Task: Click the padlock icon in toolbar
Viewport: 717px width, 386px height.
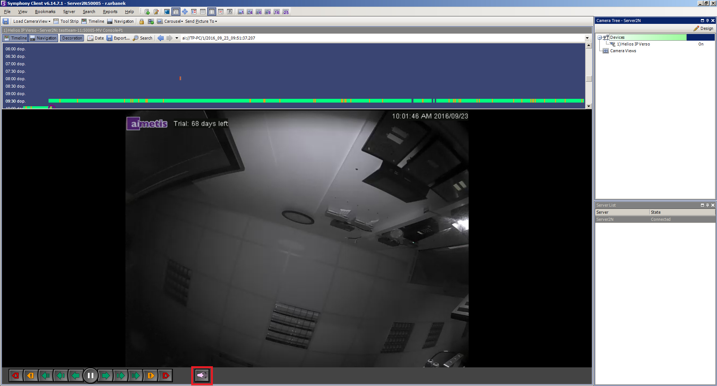Action: tap(142, 22)
